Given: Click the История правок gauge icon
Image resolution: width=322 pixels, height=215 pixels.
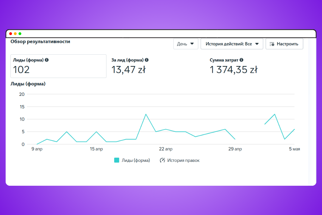Looking at the screenshot, I should [x=162, y=160].
